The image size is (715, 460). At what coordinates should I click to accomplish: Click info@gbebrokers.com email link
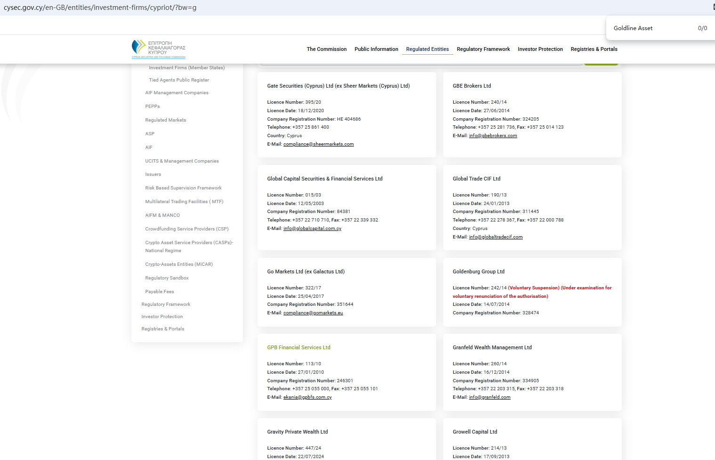pyautogui.click(x=493, y=136)
